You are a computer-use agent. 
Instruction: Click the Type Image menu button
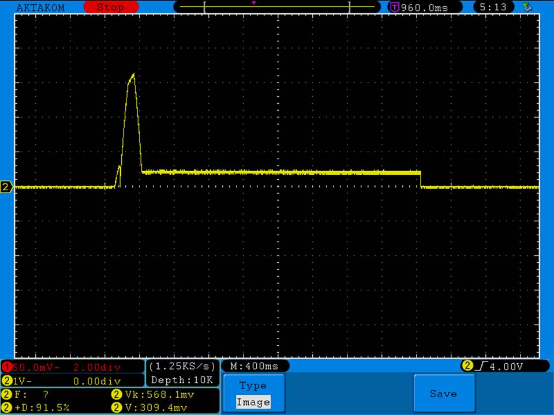pyautogui.click(x=254, y=393)
